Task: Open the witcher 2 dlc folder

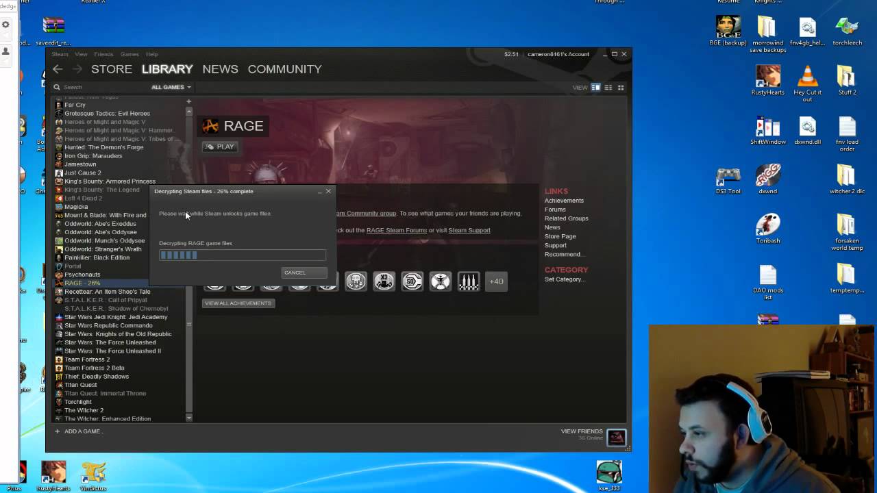Action: [847, 180]
